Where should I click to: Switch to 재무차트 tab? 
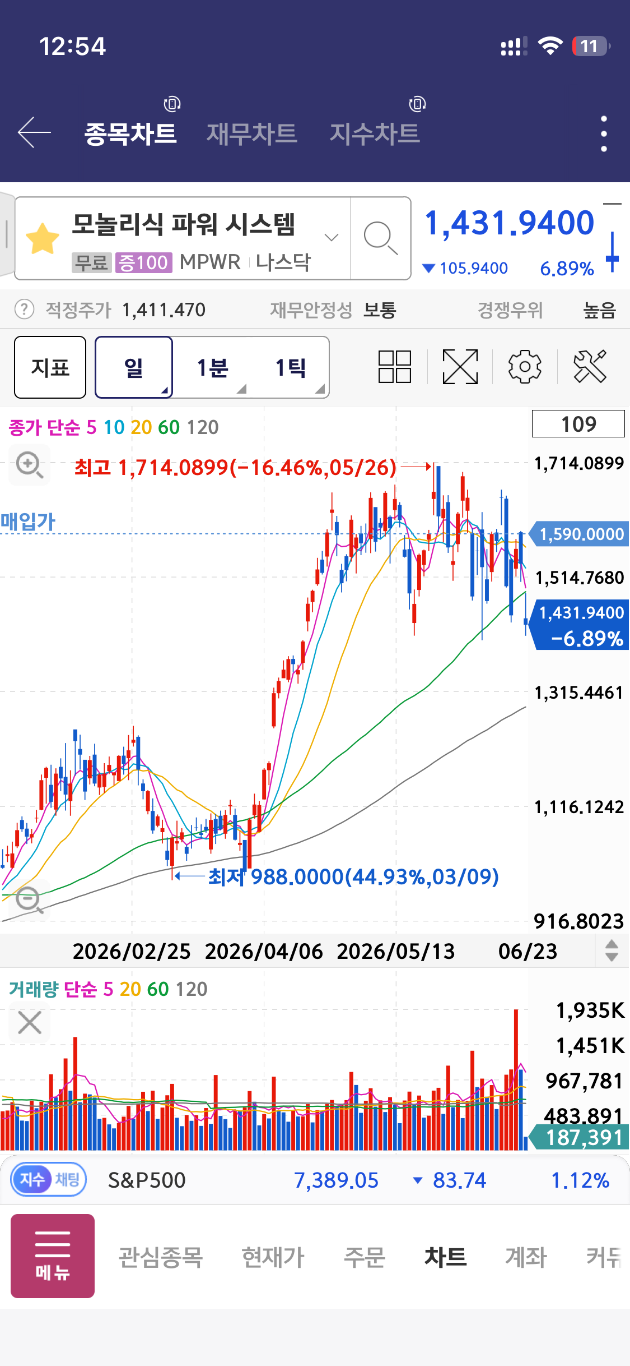tap(252, 133)
